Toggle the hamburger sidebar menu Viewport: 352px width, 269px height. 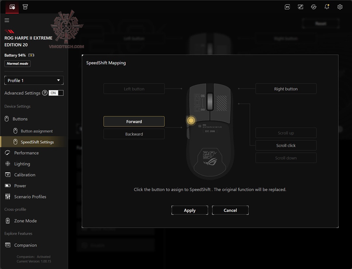coord(7,21)
